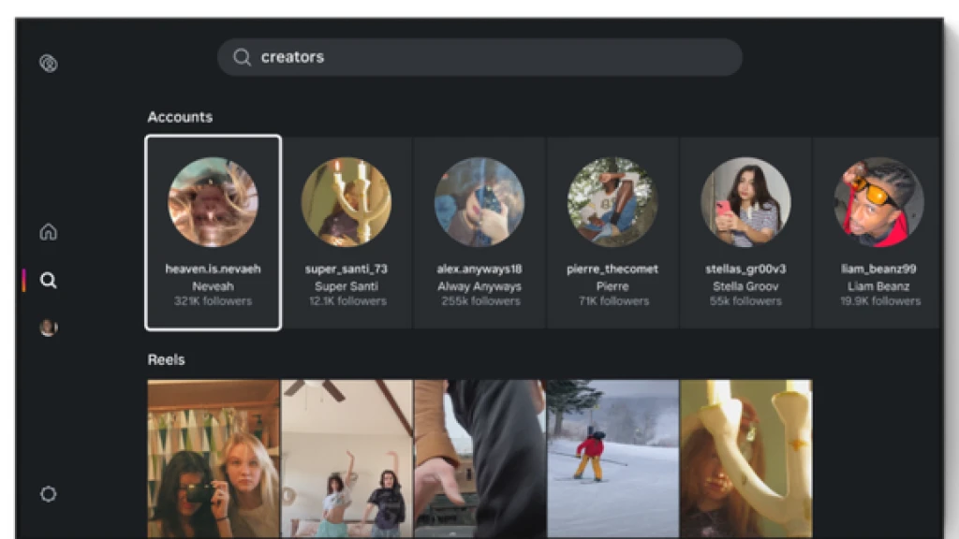Click the '55k followers' text

coord(745,300)
